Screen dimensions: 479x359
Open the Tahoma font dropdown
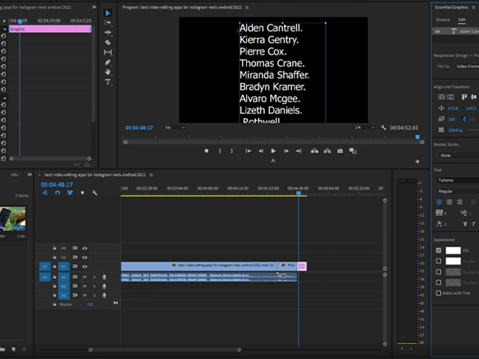(x=457, y=180)
